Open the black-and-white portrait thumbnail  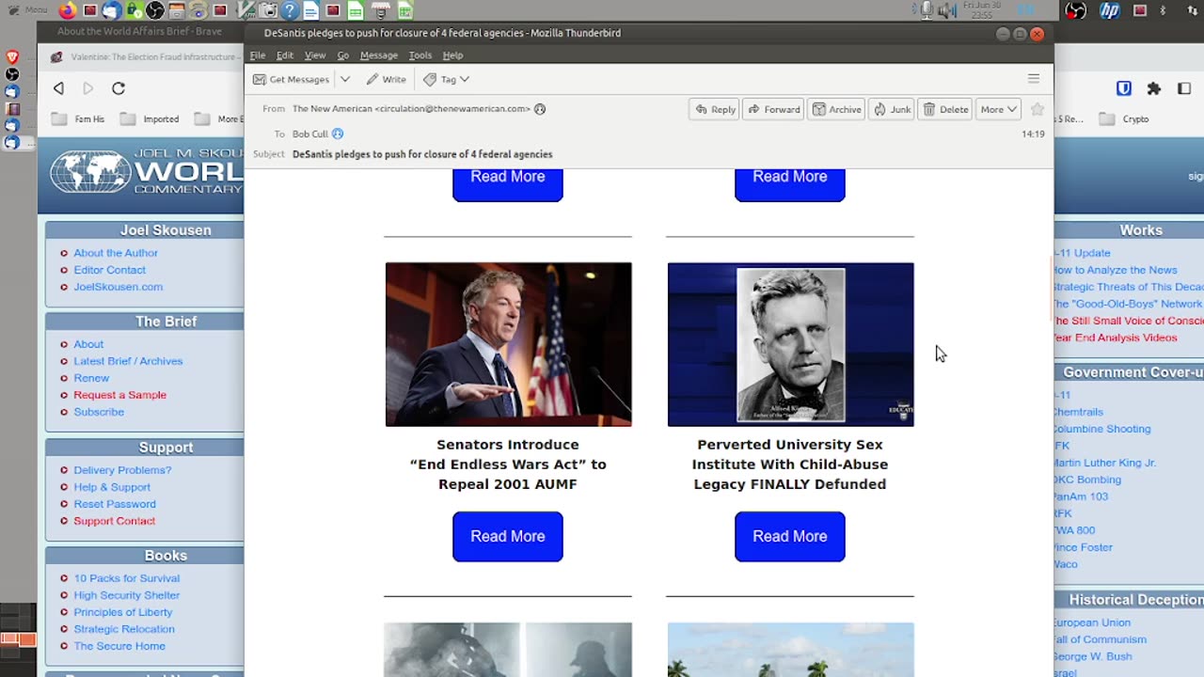(791, 344)
